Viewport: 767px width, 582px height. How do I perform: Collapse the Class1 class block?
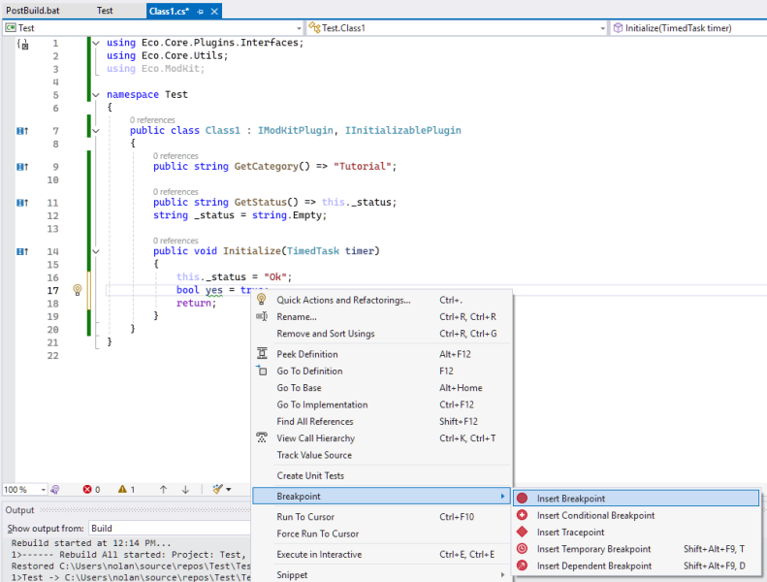coord(96,131)
